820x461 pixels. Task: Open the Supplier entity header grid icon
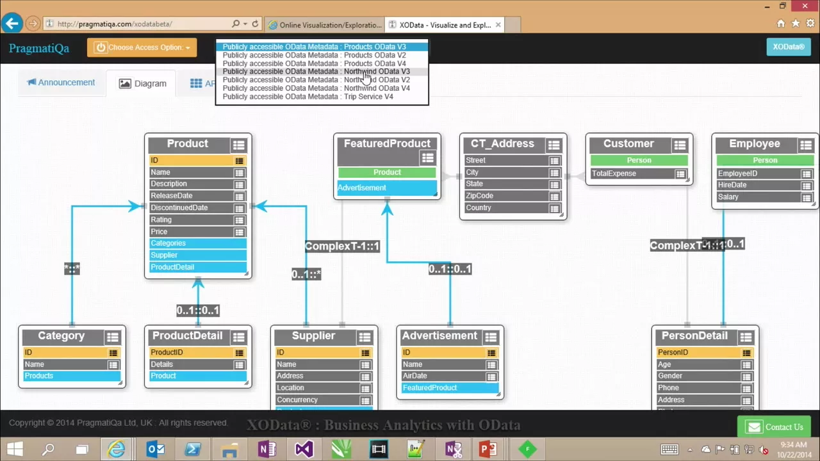pyautogui.click(x=365, y=337)
